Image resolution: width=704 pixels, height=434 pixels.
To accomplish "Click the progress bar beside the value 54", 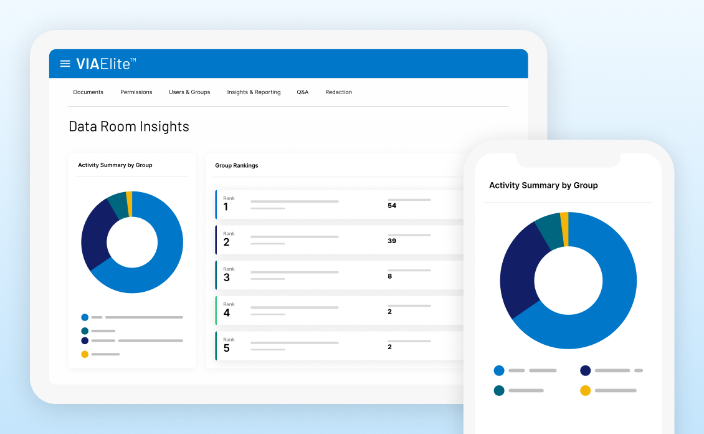I will point(409,200).
